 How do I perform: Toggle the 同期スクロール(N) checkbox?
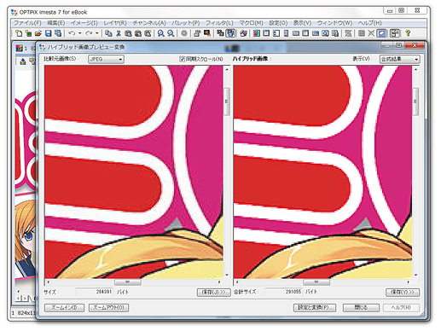coord(183,59)
